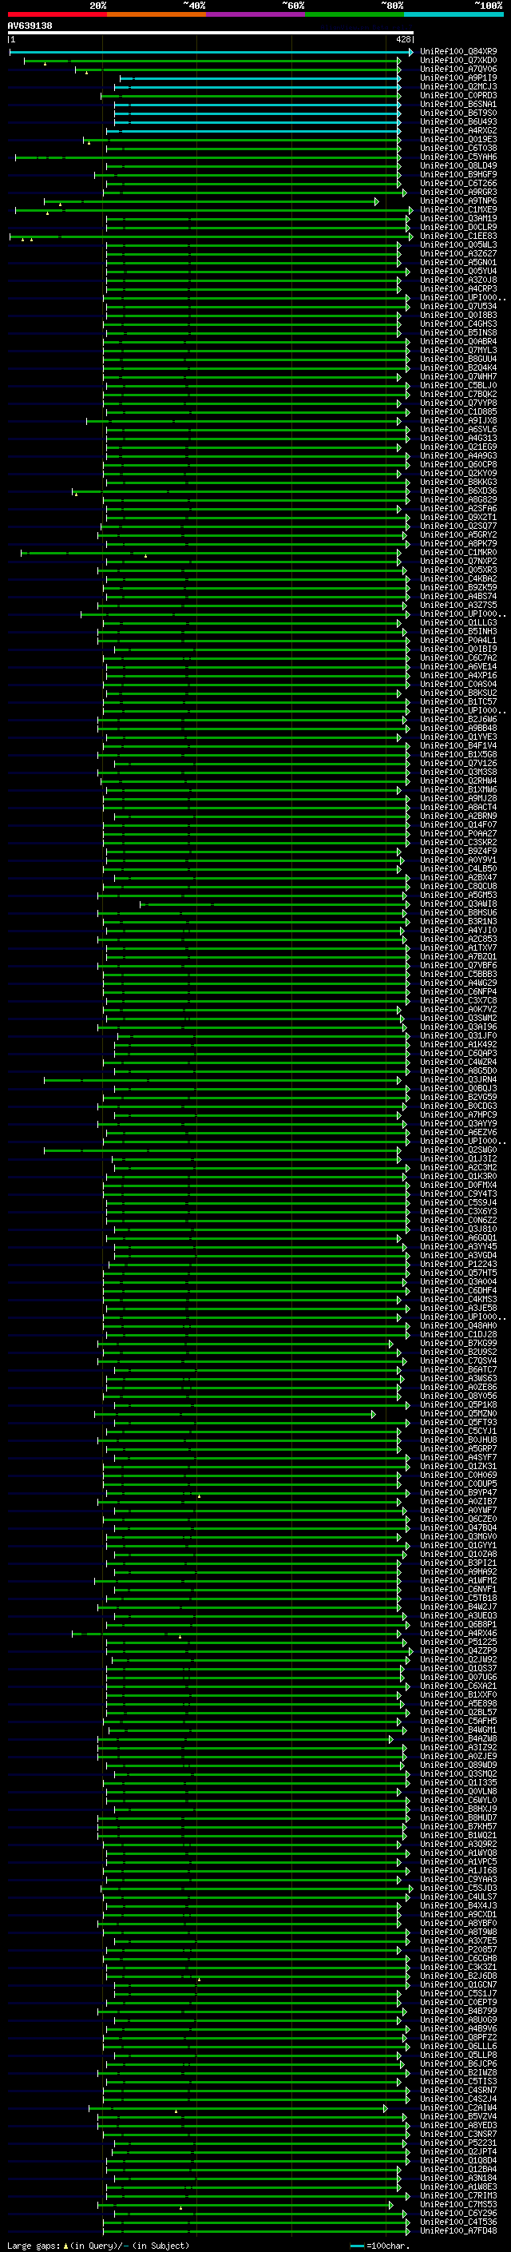The image size is (511, 2252).
Task: Select hit UniRef100_Q8LD49
Action: (x=458, y=166)
